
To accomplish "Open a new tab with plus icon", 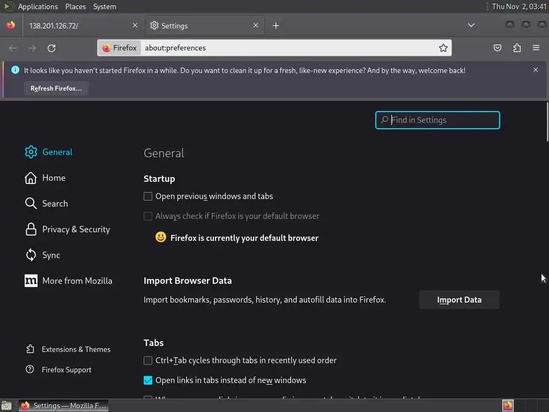I will pyautogui.click(x=276, y=25).
